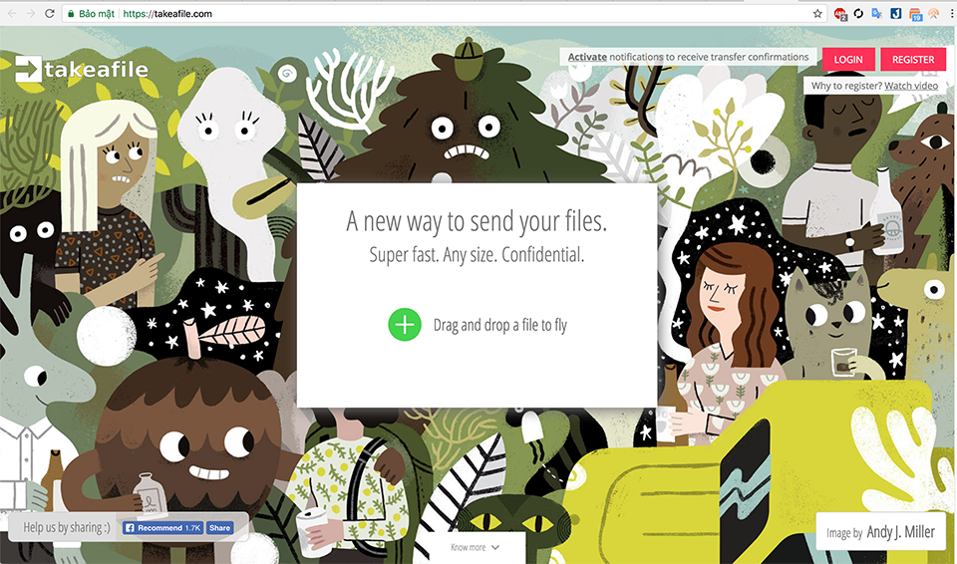Click the blue J extension icon
Screen dimensions: 957x564
895,13
